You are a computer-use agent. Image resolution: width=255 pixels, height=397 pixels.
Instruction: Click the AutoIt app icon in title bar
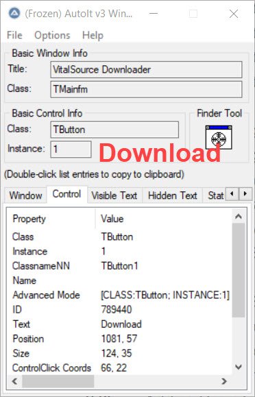coord(14,14)
